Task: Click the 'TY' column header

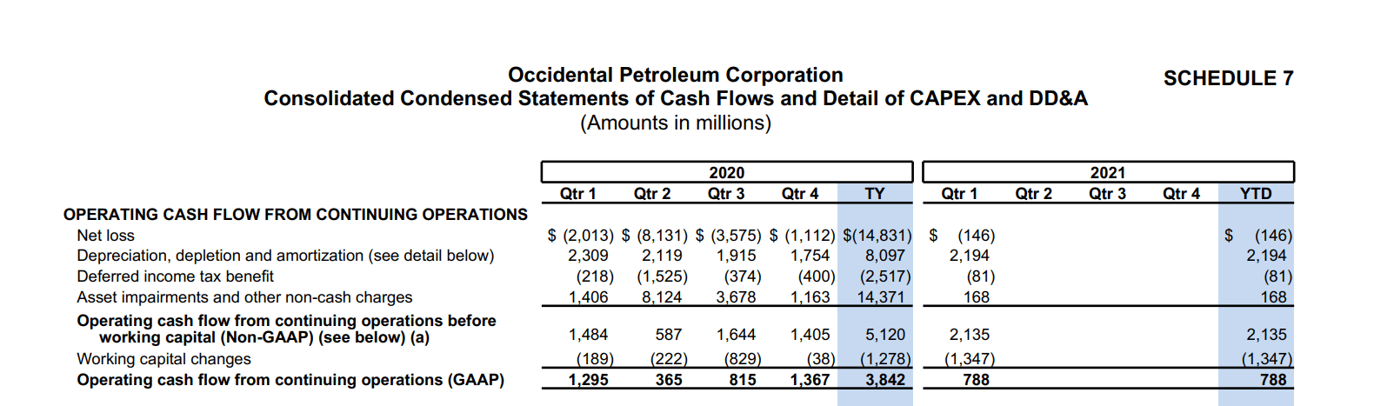Action: pos(875,193)
